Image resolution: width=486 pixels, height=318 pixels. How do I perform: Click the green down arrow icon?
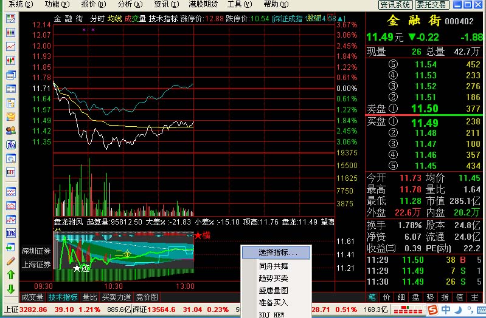[11, 289]
